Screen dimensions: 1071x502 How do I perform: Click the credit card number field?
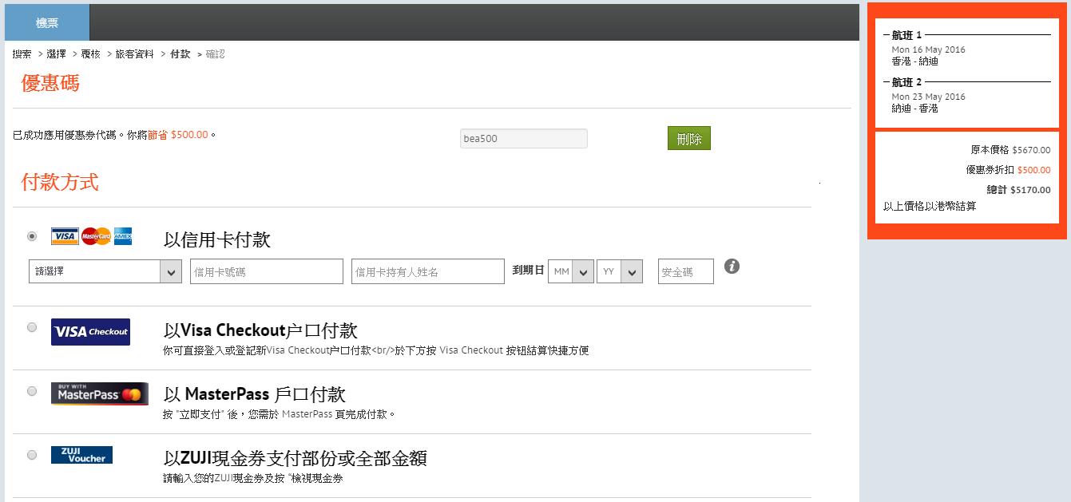click(x=267, y=271)
